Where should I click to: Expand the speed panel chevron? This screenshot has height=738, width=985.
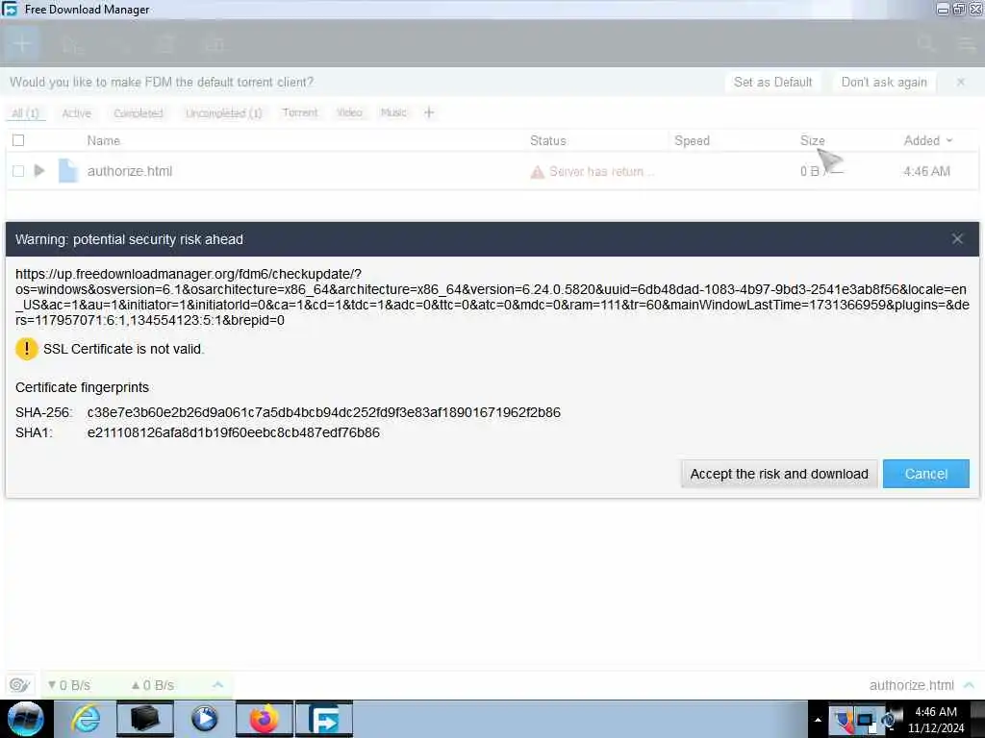click(218, 684)
